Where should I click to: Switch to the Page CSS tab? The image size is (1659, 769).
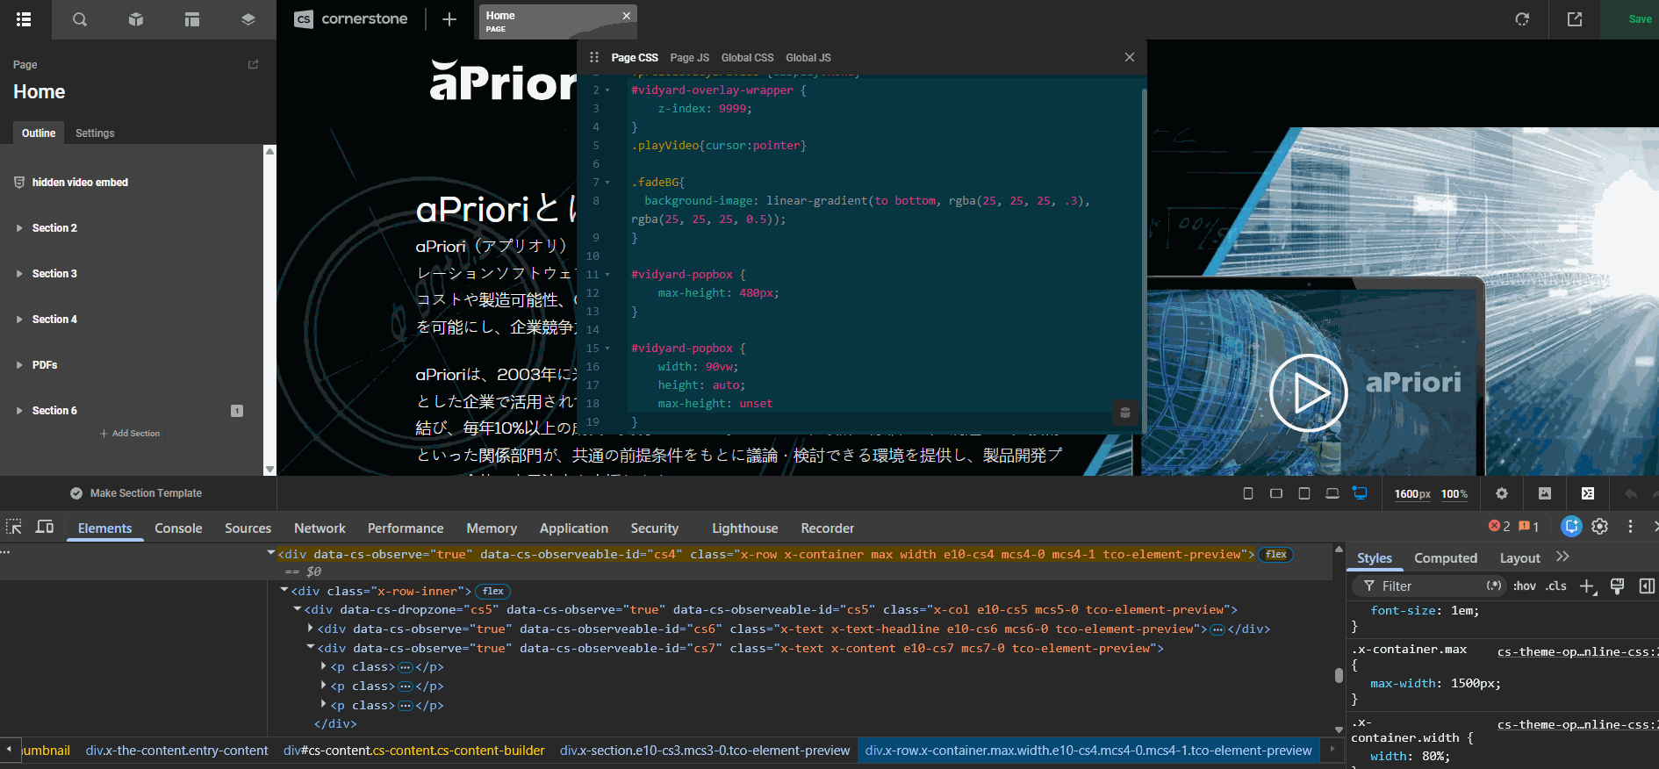tap(635, 58)
